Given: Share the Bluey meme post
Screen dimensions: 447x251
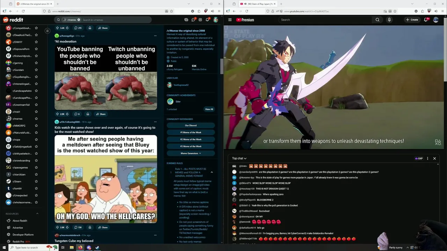Looking at the screenshot, I should pyautogui.click(x=103, y=227).
